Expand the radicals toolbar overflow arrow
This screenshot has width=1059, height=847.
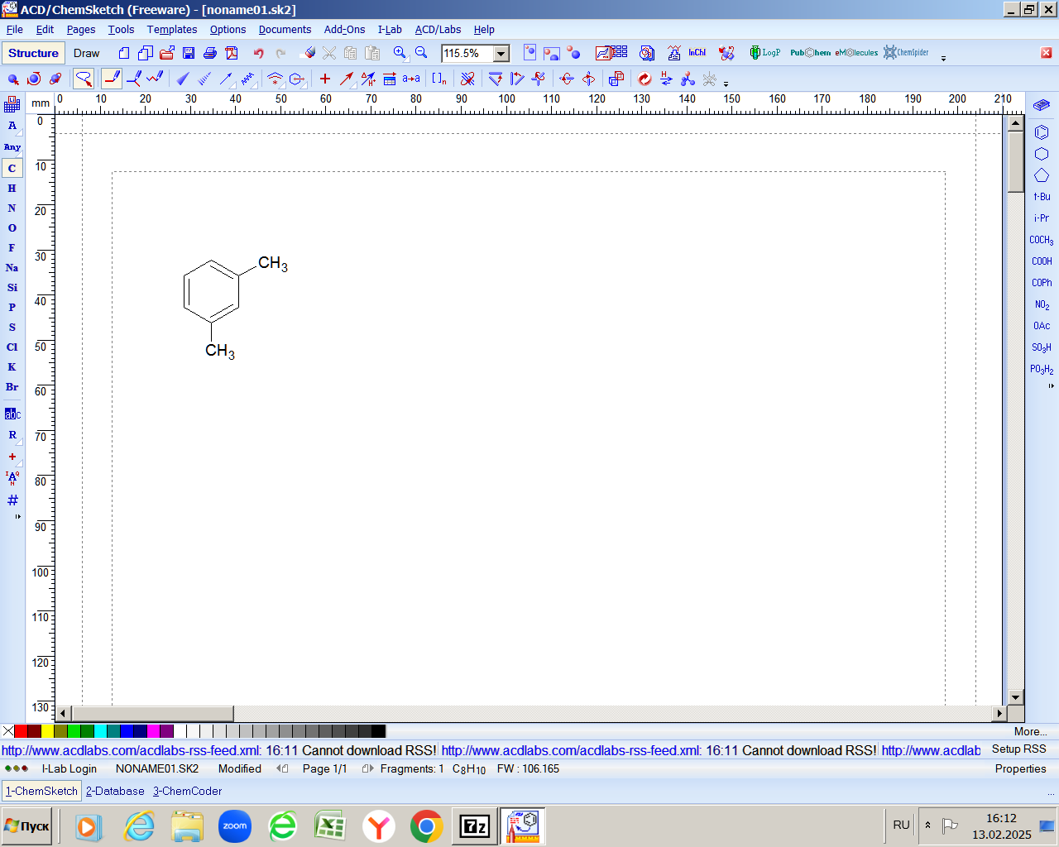tap(1052, 385)
